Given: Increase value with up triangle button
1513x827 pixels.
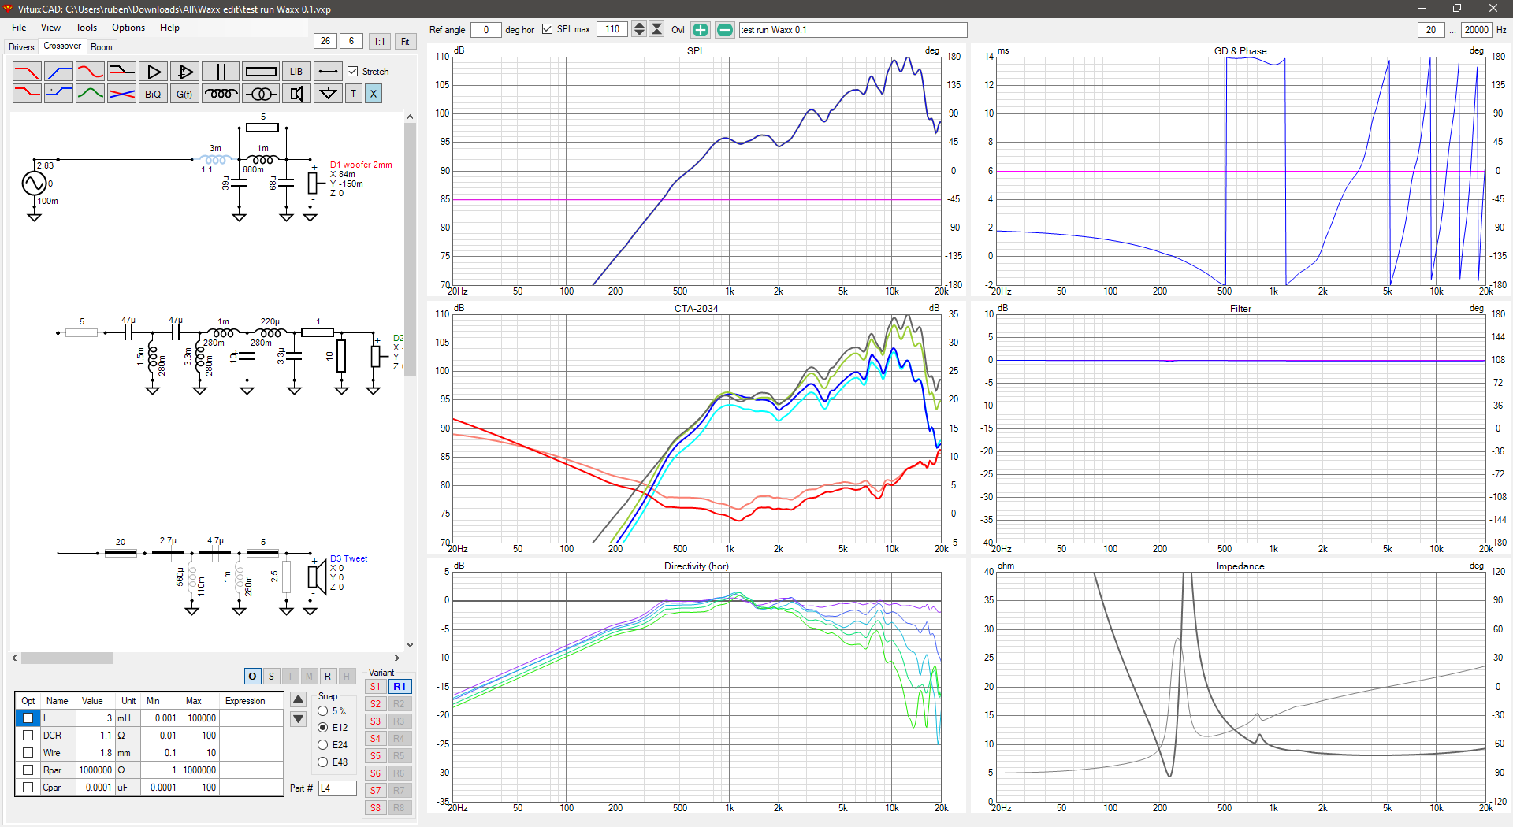Looking at the screenshot, I should (x=299, y=699).
